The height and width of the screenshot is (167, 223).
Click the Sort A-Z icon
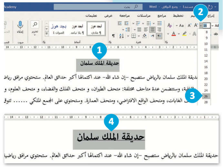pyautogui.click(x=121, y=36)
